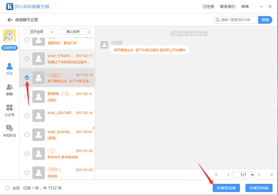Screen dimensions: 278x195
Task: Open the 群聊 group chat section
Action: 9,90
